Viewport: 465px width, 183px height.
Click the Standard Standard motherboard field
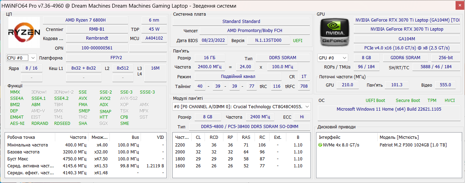point(241,22)
